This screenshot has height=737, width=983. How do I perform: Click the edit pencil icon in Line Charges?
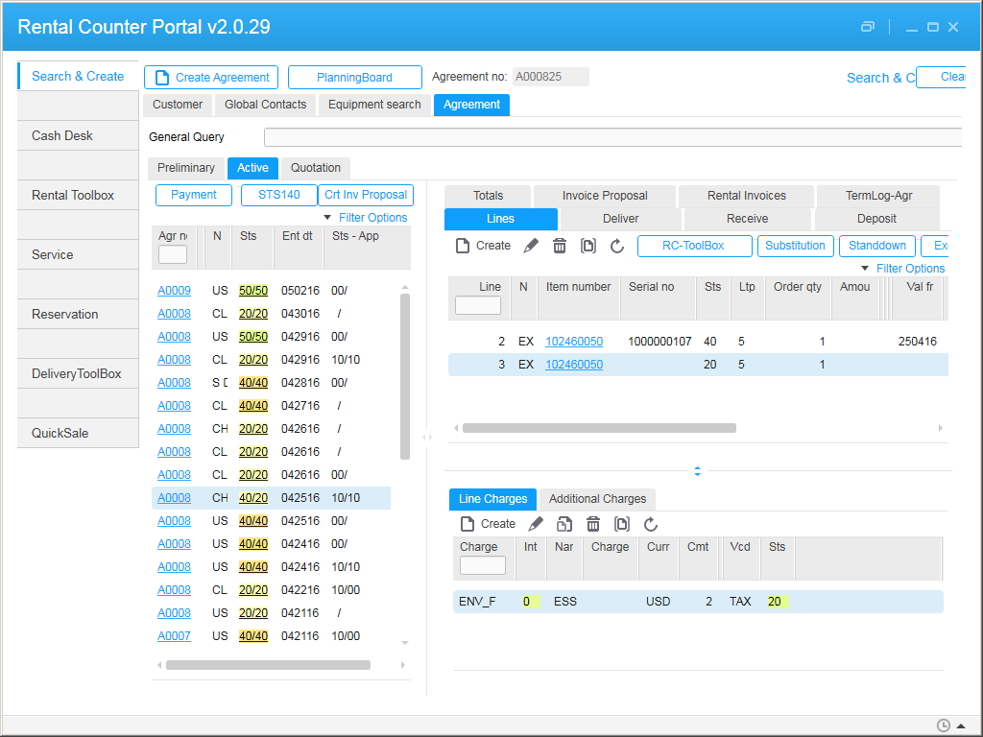point(536,524)
